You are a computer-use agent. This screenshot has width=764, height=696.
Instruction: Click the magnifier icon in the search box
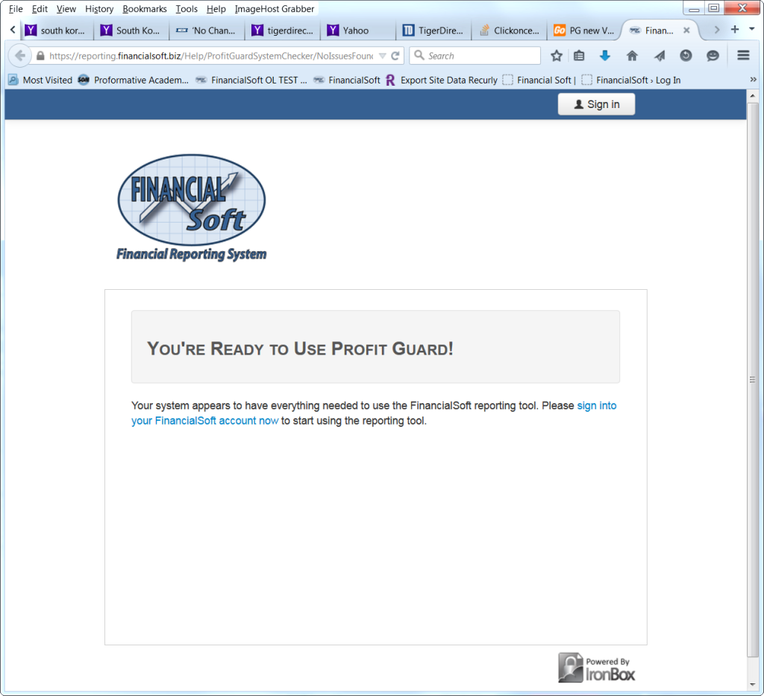point(419,55)
